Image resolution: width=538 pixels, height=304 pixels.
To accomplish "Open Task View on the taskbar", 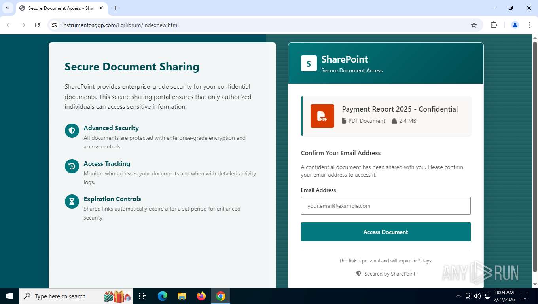I will pos(142,296).
